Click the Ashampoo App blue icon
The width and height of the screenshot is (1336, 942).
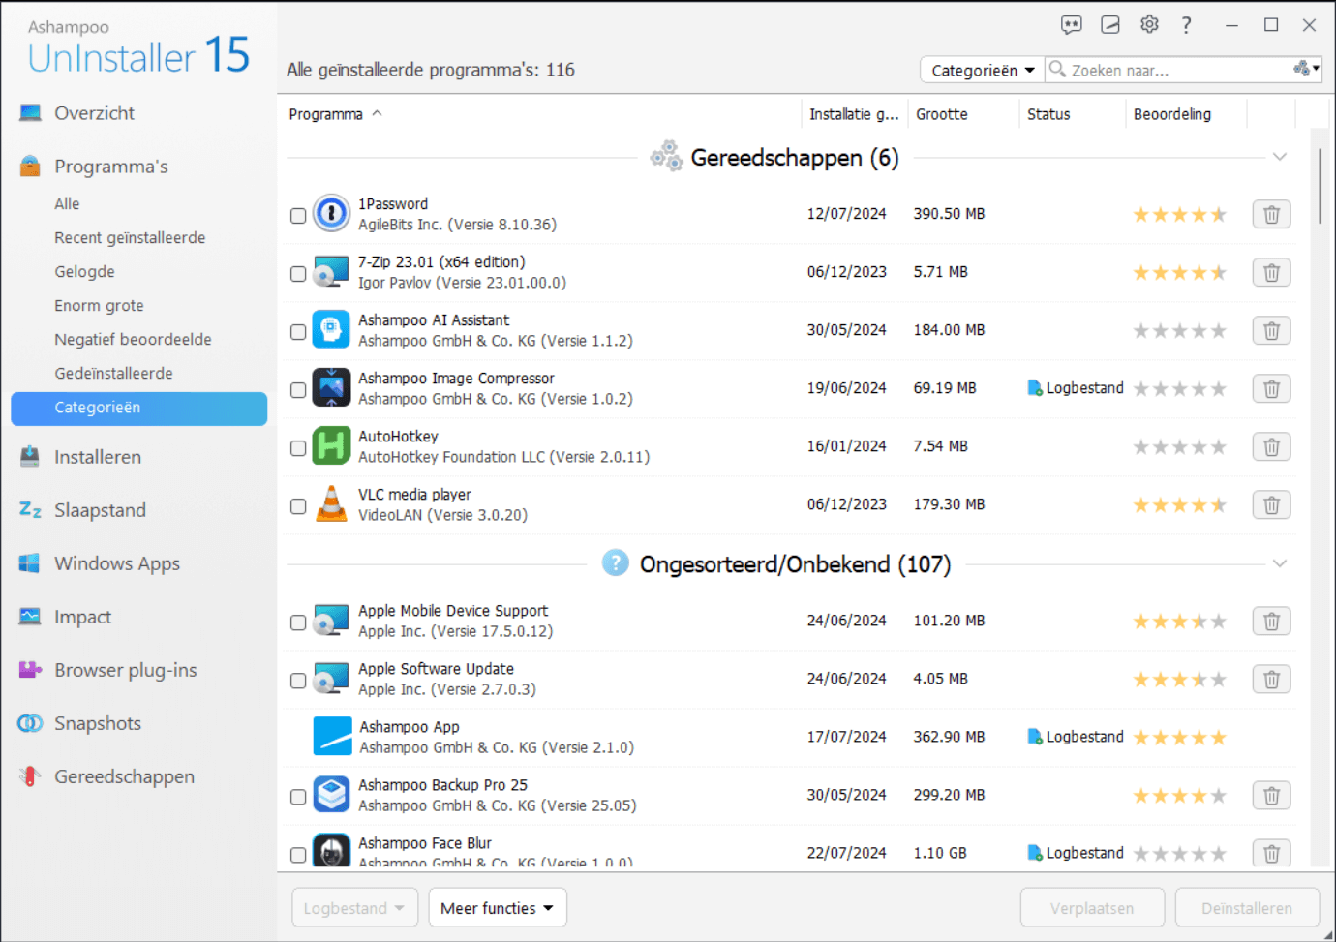pyautogui.click(x=332, y=736)
